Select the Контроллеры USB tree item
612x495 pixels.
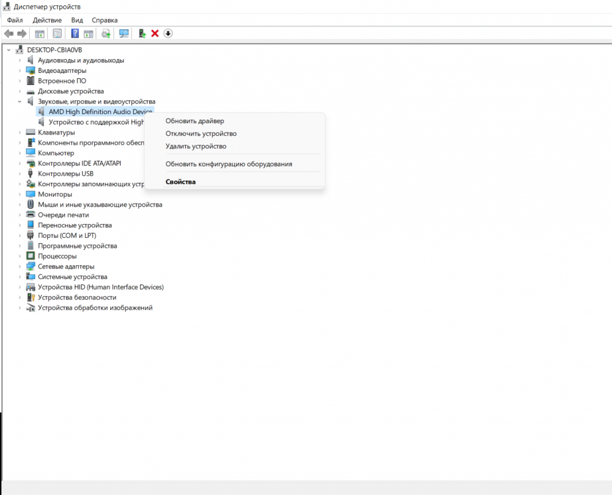[x=66, y=174]
